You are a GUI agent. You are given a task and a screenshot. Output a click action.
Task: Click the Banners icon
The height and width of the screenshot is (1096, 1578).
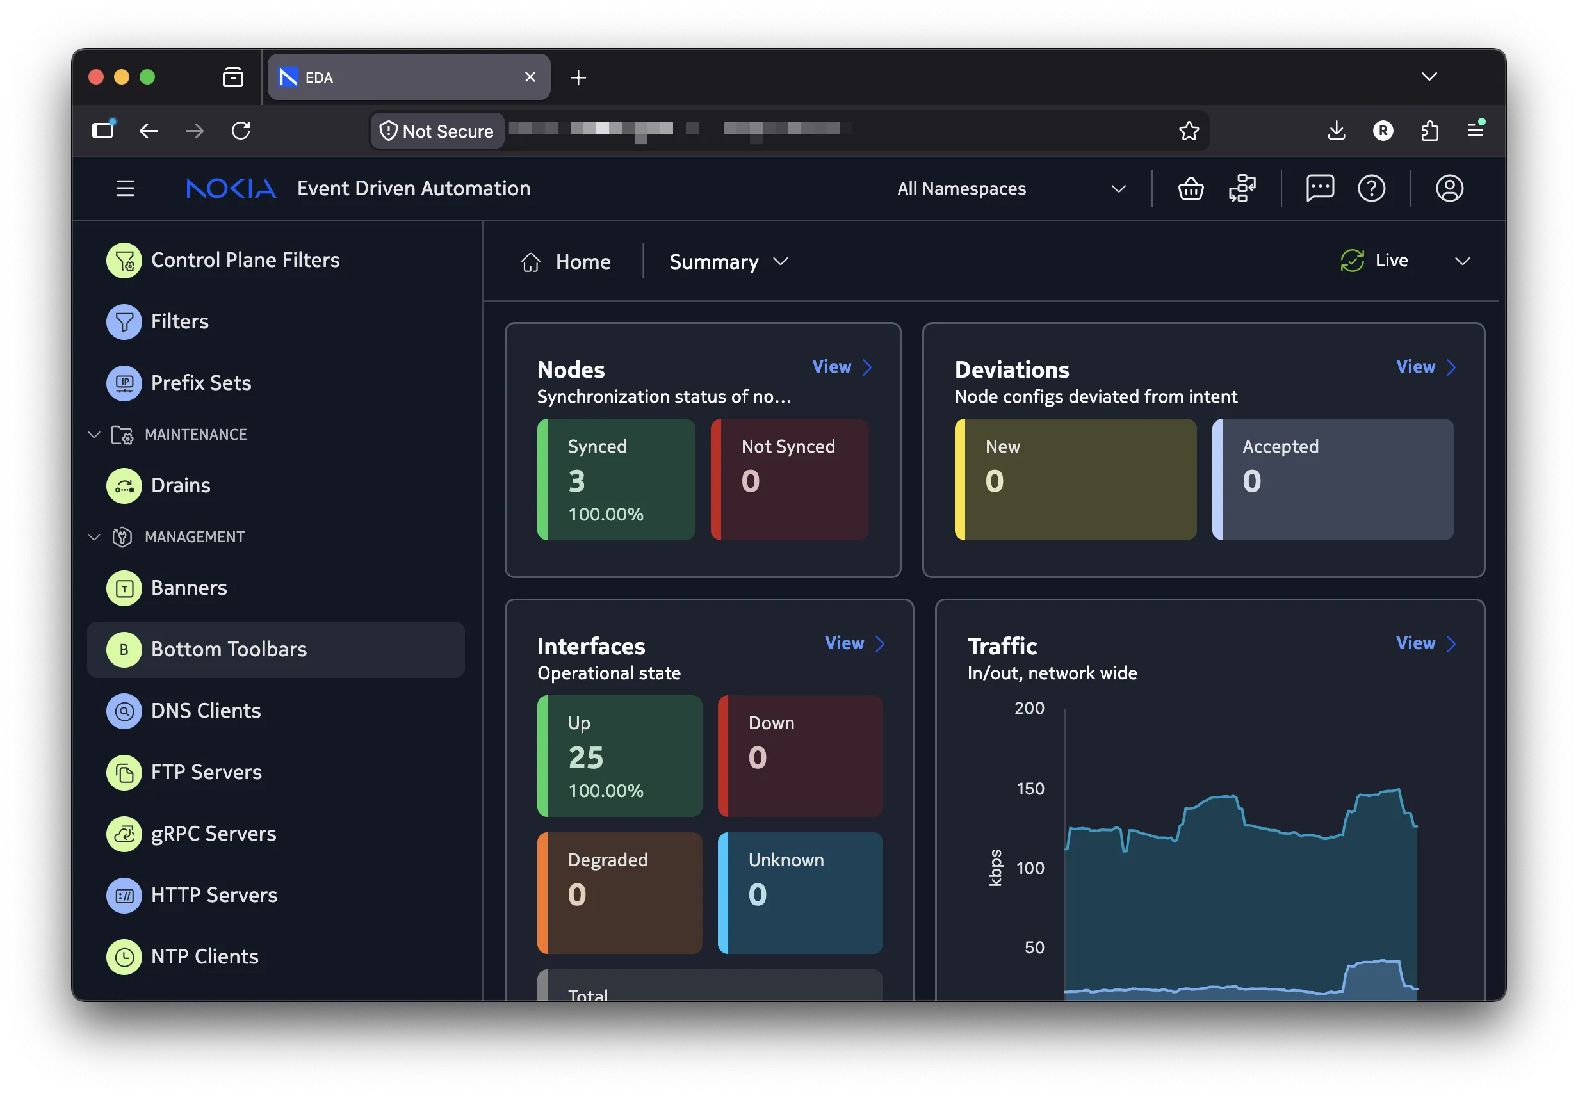tap(124, 588)
